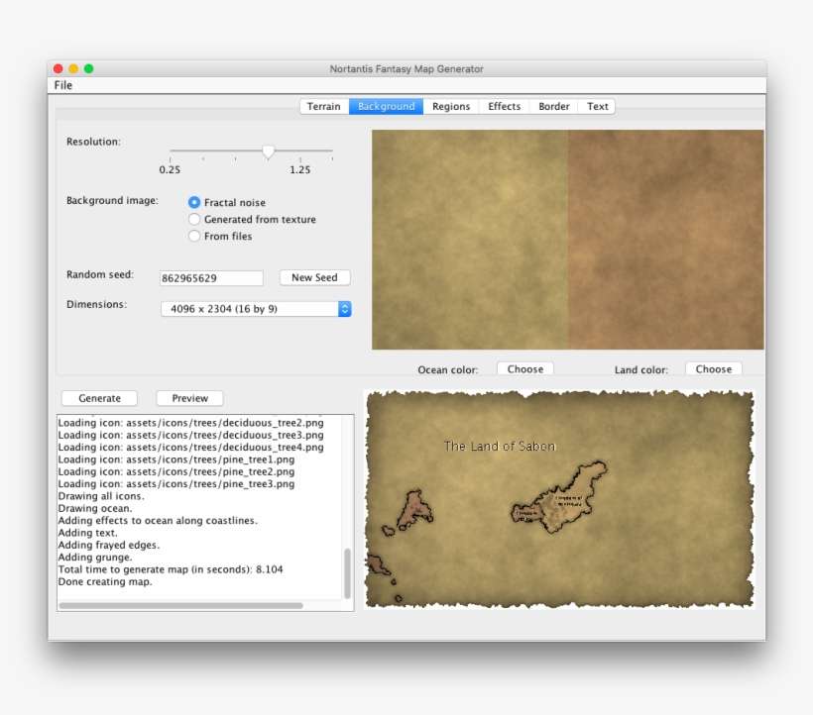Generate a new random seed
This screenshot has height=715, width=813.
[314, 277]
